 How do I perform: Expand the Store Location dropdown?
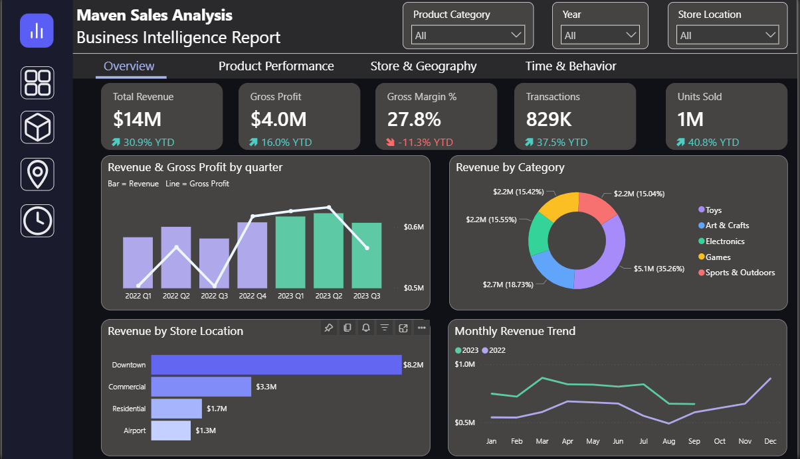[x=728, y=35]
